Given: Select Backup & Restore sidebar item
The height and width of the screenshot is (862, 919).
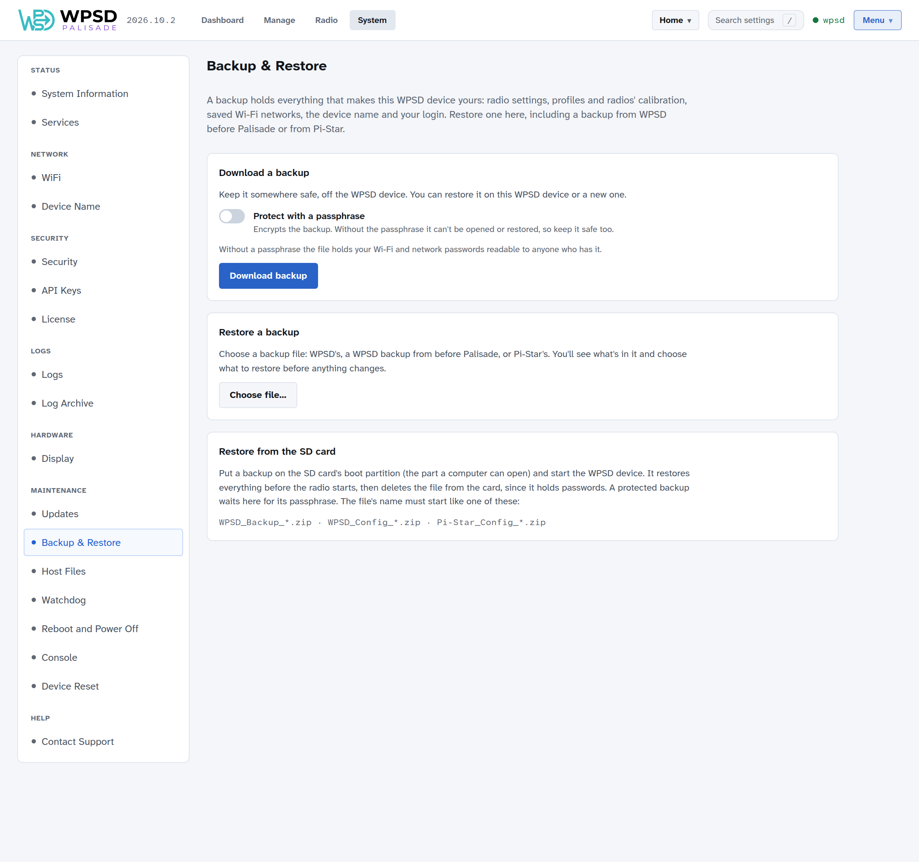Looking at the screenshot, I should click(x=103, y=542).
